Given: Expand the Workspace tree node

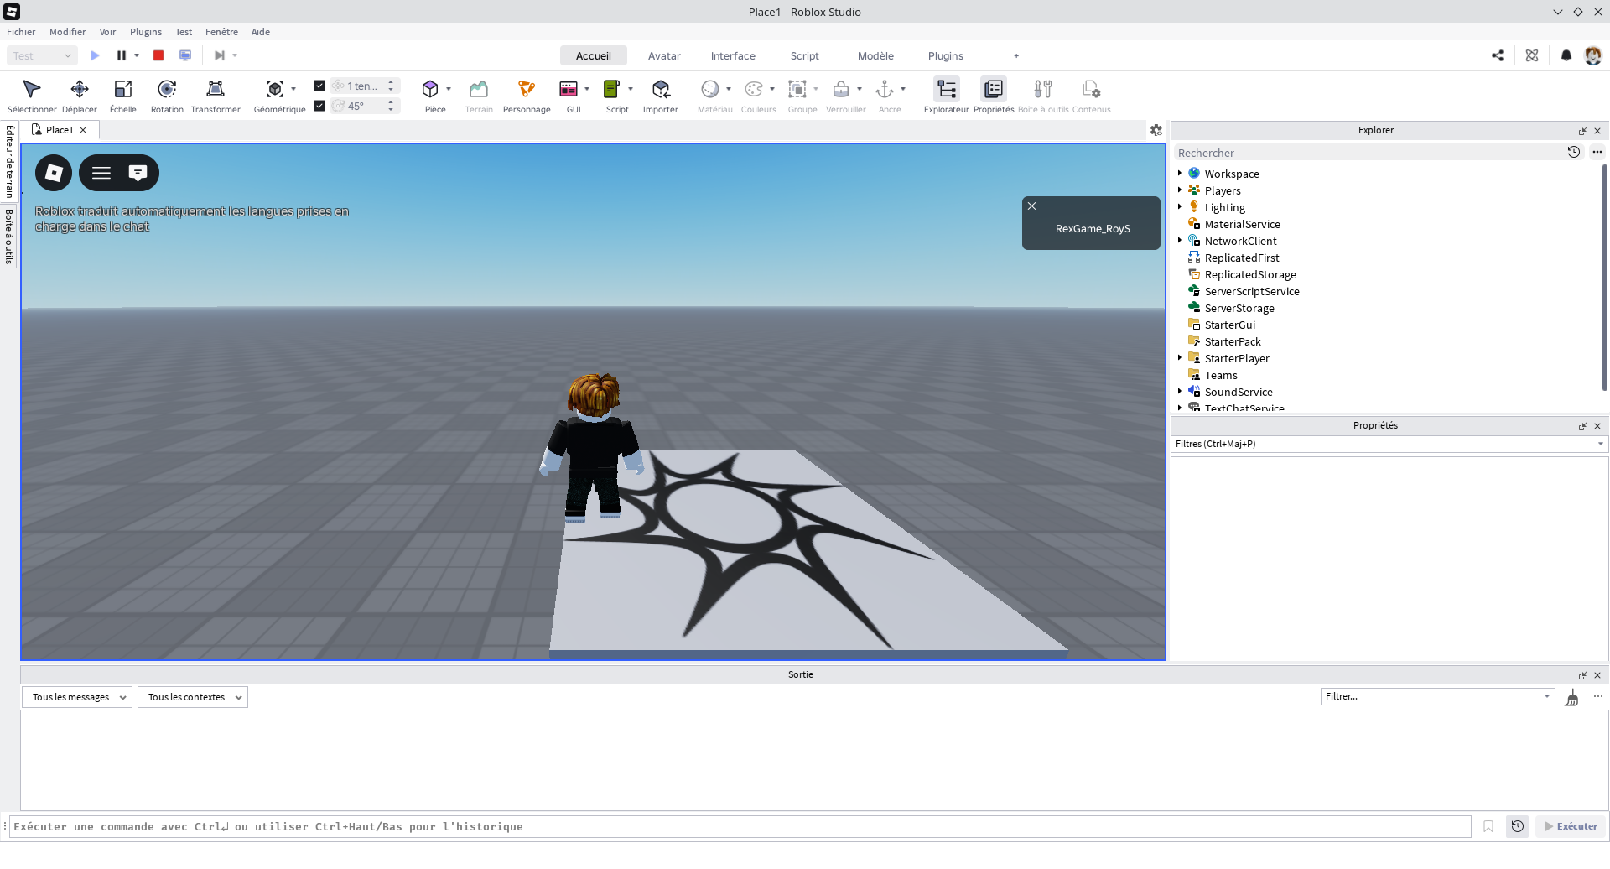Looking at the screenshot, I should [x=1180, y=174].
